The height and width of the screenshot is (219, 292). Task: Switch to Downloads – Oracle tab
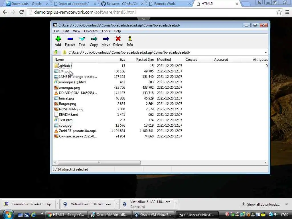[27, 3]
